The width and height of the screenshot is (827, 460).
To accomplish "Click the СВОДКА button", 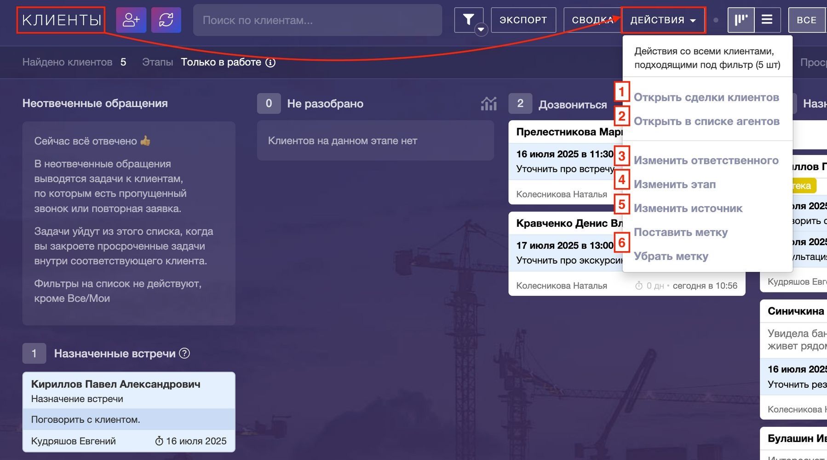I will pos(592,20).
